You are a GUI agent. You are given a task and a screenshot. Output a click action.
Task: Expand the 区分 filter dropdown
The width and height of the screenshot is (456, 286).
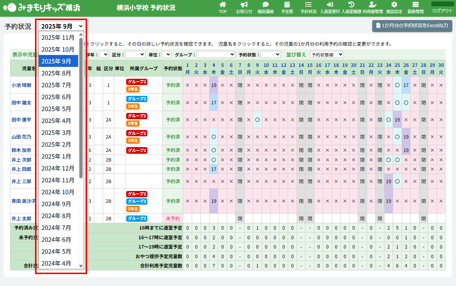point(135,55)
